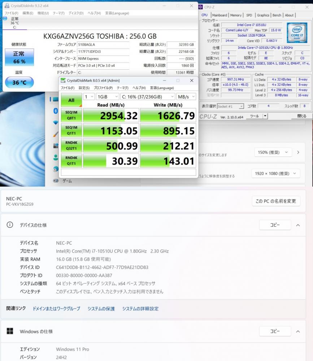This screenshot has width=313, height=361.
Task: Switch to the CPU-Z Memory tab
Action: [236, 15]
